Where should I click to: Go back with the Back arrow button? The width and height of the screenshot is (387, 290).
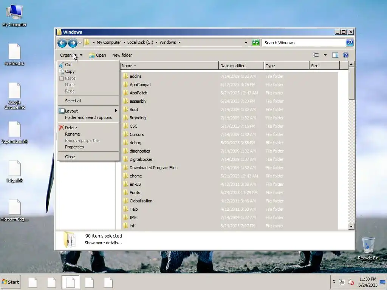[62, 43]
